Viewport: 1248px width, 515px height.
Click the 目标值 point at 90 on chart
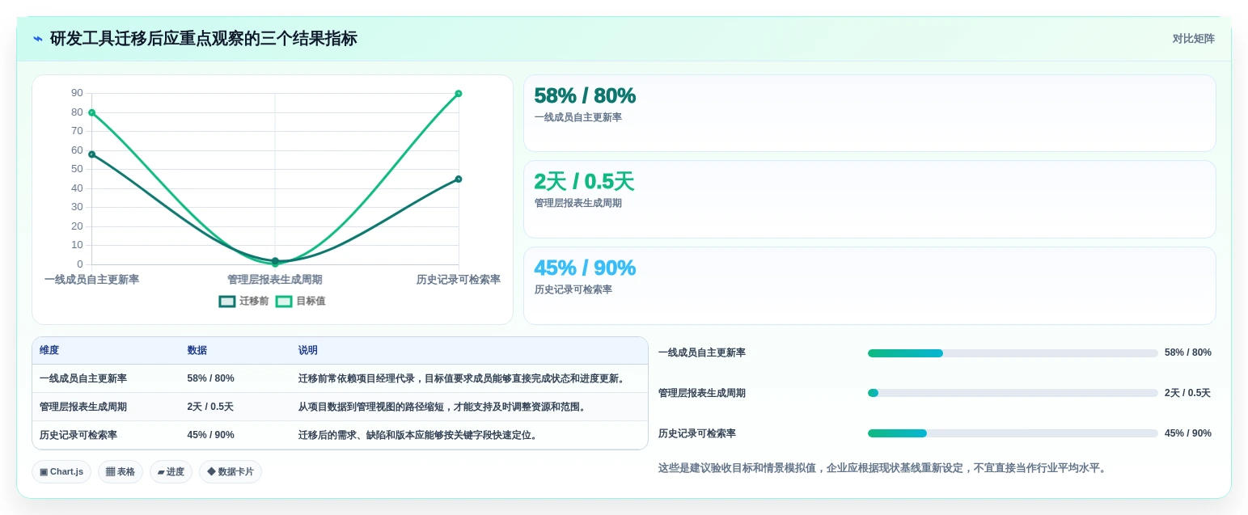click(459, 94)
